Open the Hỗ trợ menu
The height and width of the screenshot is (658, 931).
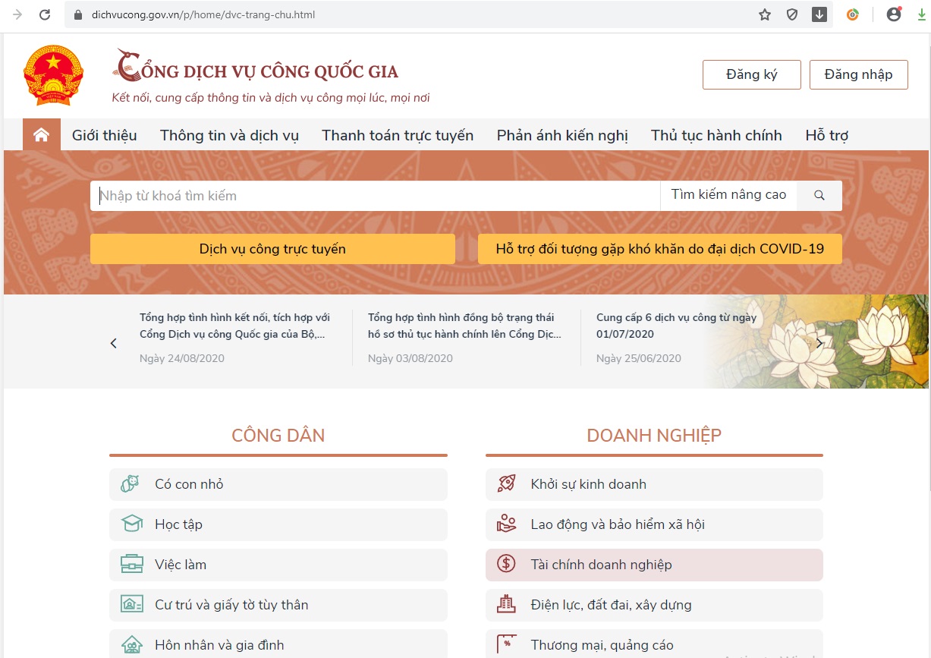pyautogui.click(x=827, y=135)
